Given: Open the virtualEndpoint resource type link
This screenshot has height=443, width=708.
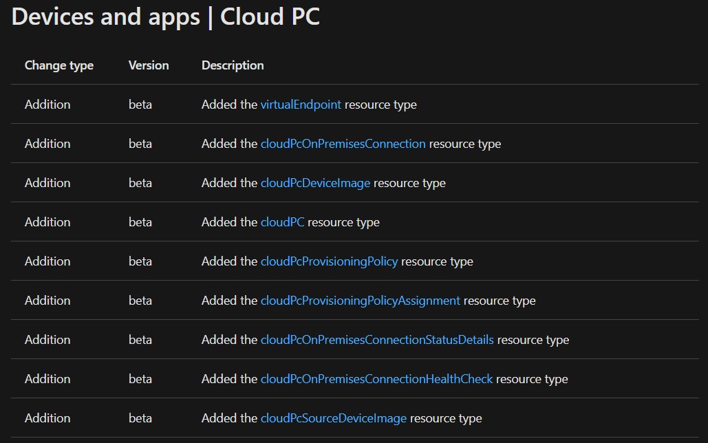Looking at the screenshot, I should pos(301,104).
